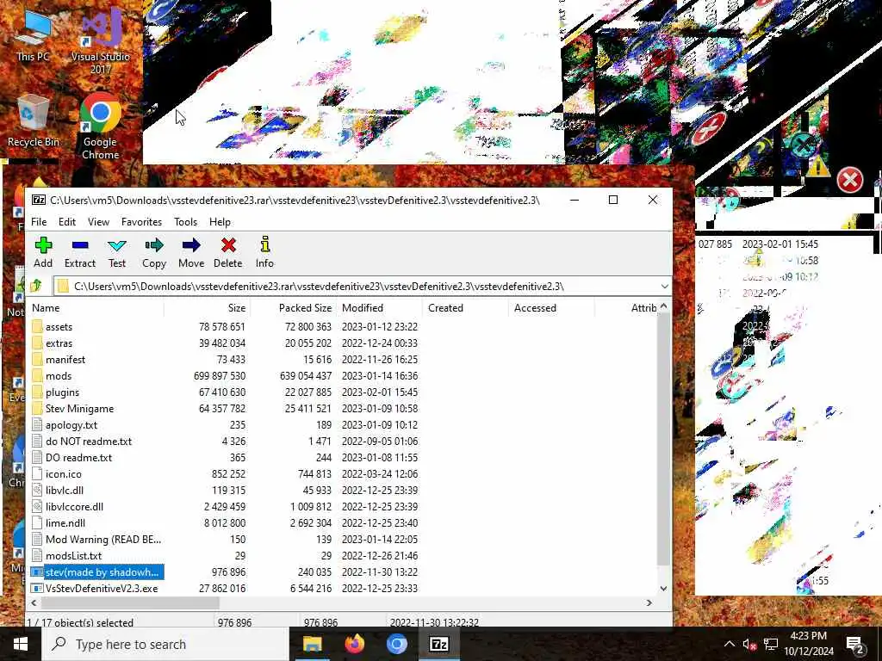
Task: Open File Explorer from the taskbar
Action: pyautogui.click(x=312, y=644)
